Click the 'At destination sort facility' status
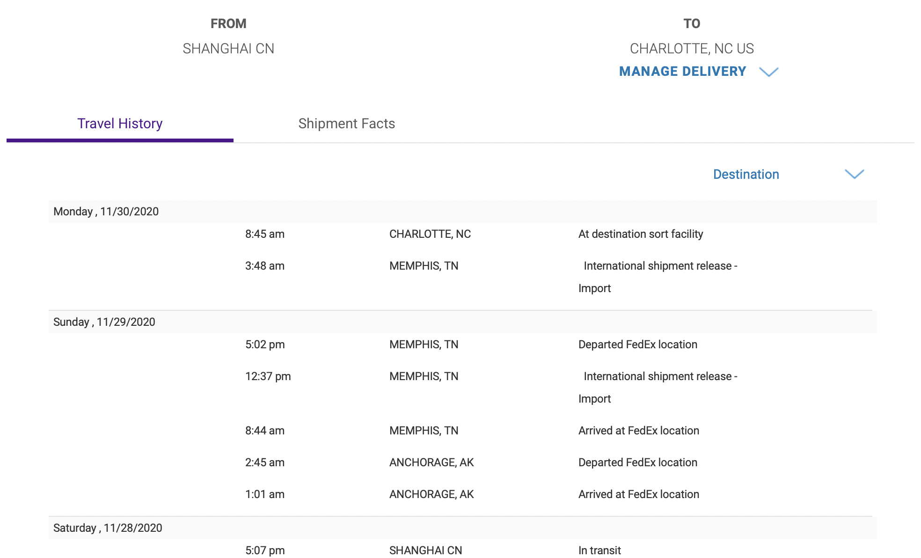The width and height of the screenshot is (921, 558). [x=640, y=234]
